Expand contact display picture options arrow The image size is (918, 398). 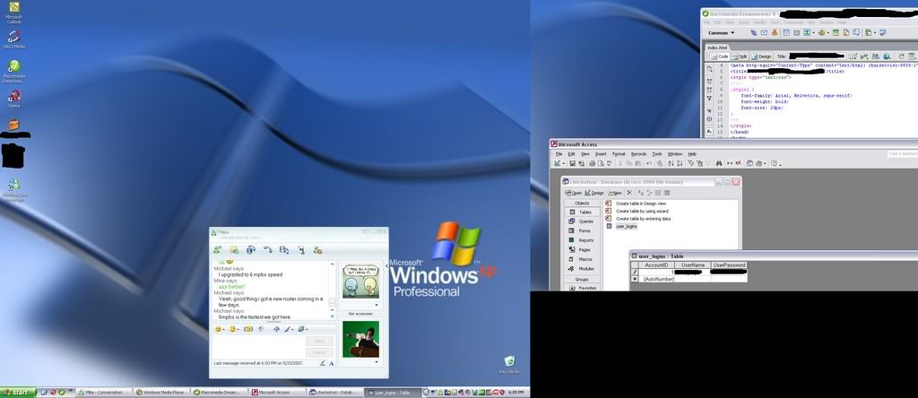pyautogui.click(x=376, y=305)
